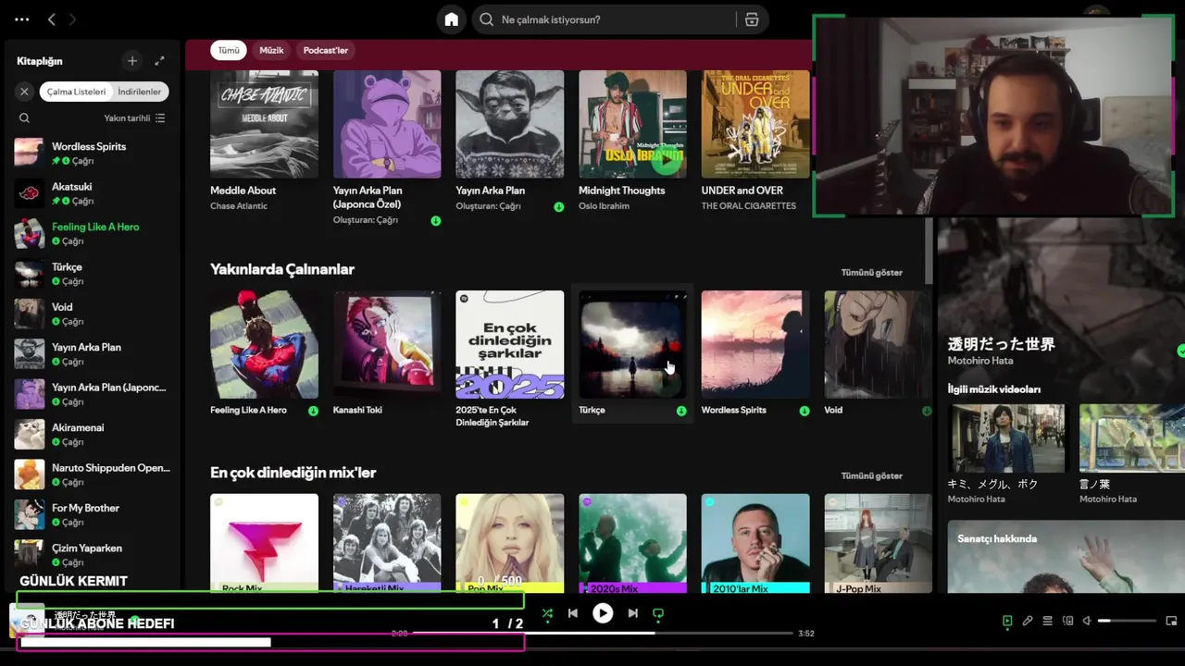The image size is (1185, 666).
Task: Select Çalma Listeleri library filter
Action: pyautogui.click(x=77, y=92)
